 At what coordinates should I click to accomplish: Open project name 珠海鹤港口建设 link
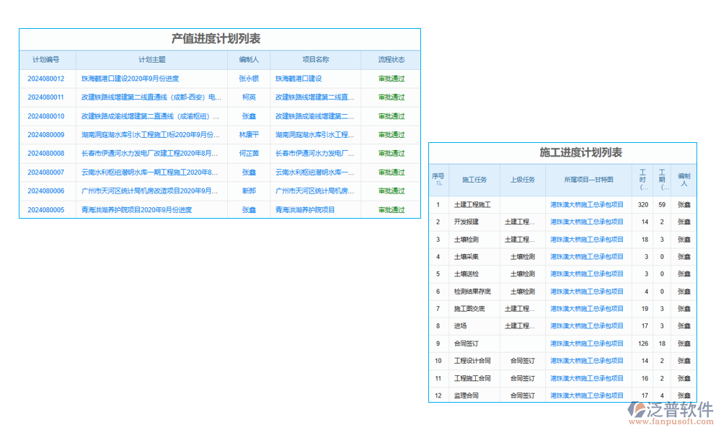tap(298, 79)
